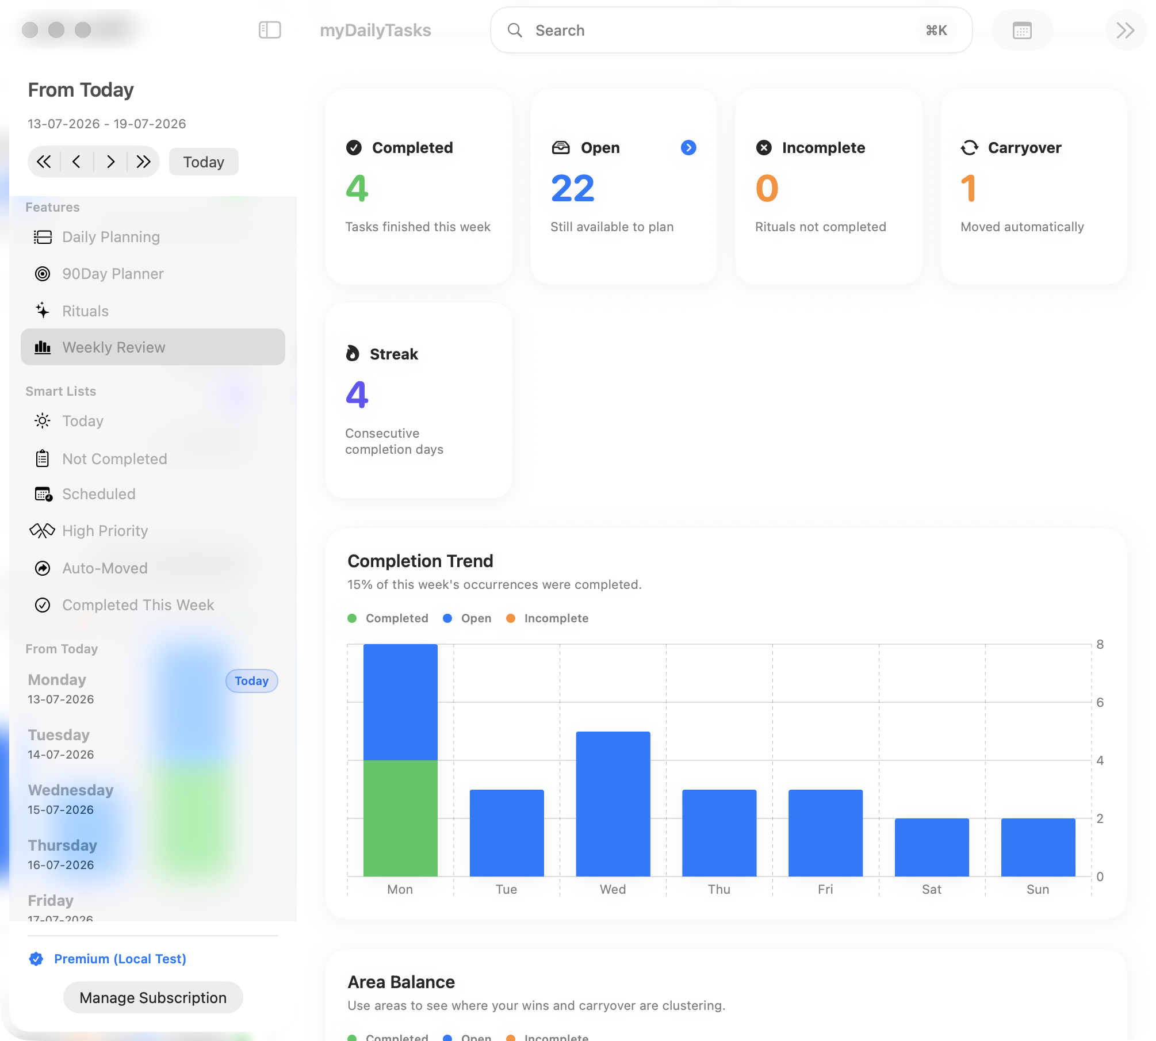Go to next week arrow
This screenshot has width=1156, height=1041.
click(110, 162)
